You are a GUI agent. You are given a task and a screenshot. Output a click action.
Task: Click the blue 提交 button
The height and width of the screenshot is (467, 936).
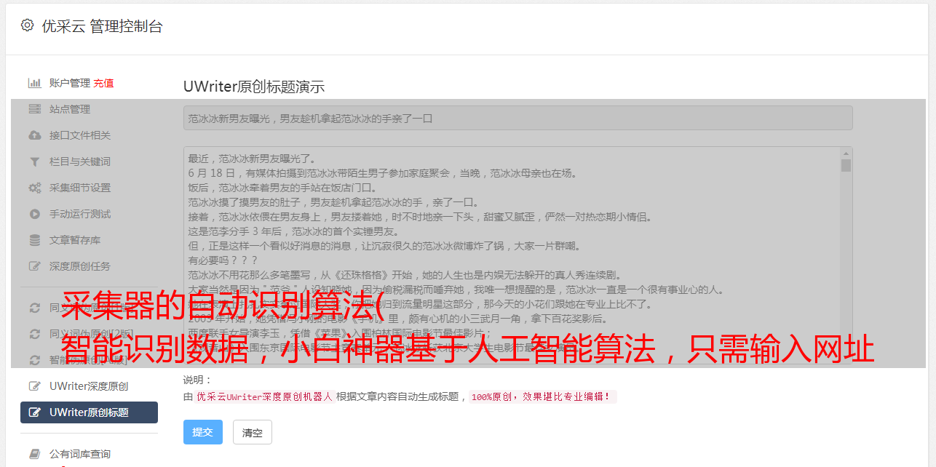203,432
